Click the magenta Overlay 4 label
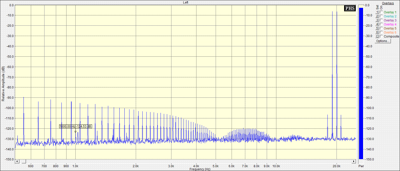Image resolution: width=400 pixels, height=171 pixels. (x=390, y=24)
